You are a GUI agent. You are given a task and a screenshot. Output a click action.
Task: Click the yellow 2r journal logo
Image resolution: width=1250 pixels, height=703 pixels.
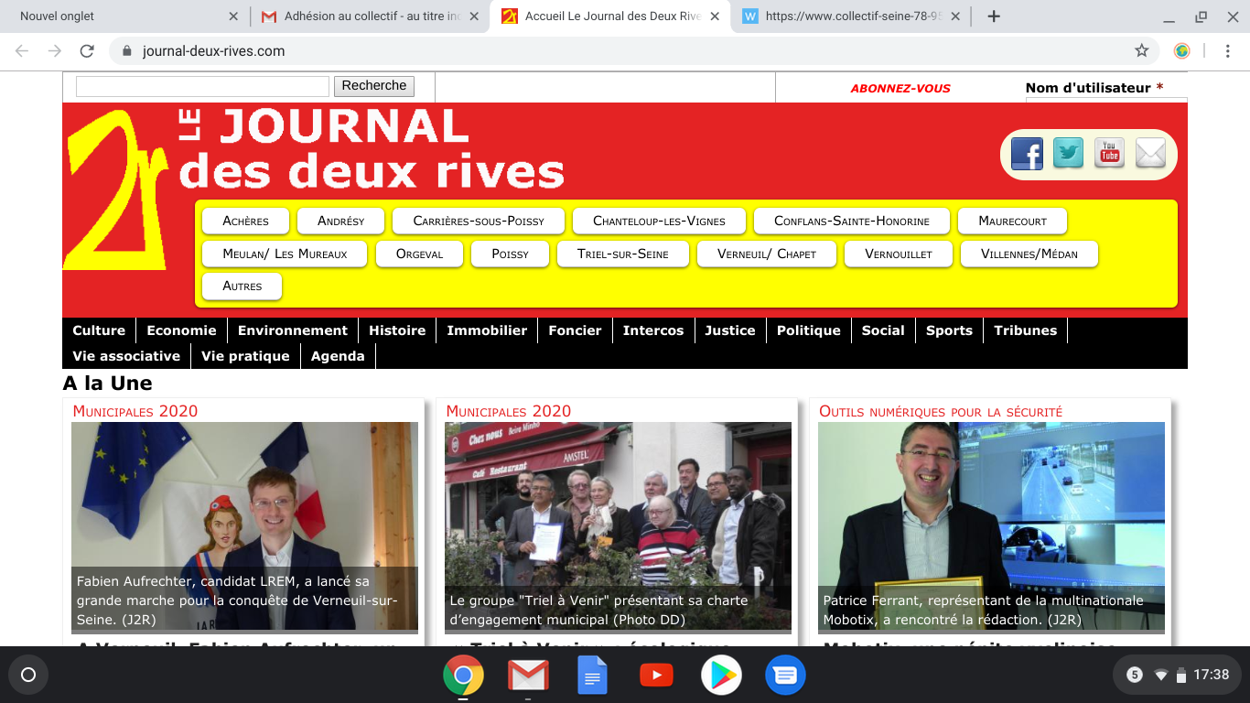click(x=113, y=190)
